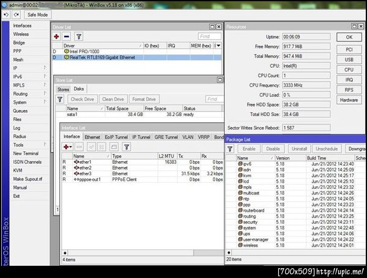
Task: Click the Check Drive button
Action: (82, 100)
